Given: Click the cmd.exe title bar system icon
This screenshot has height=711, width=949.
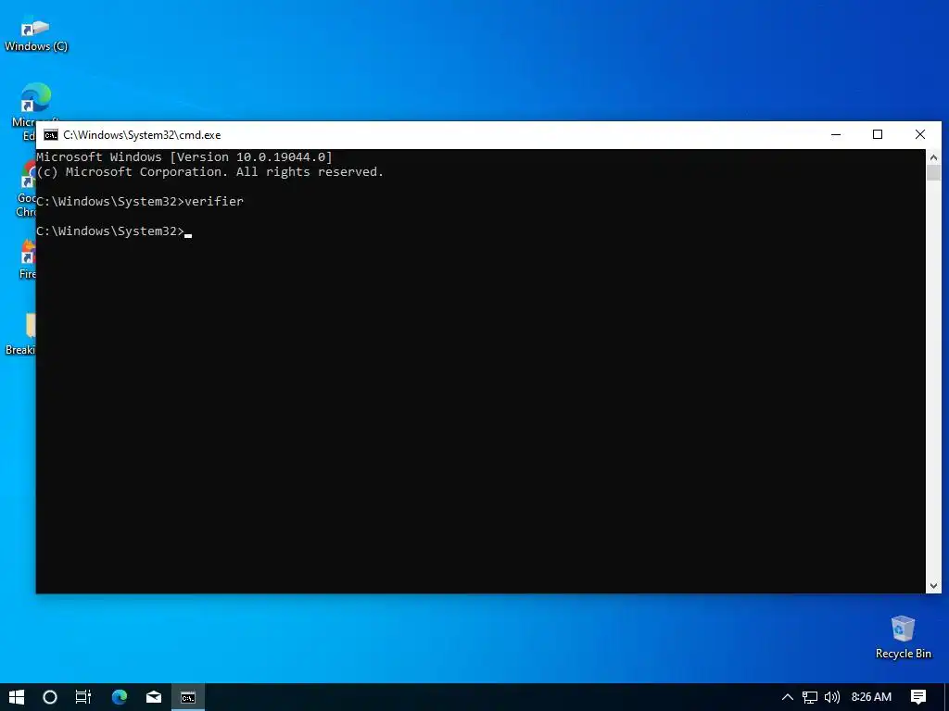Looking at the screenshot, I should tap(51, 135).
